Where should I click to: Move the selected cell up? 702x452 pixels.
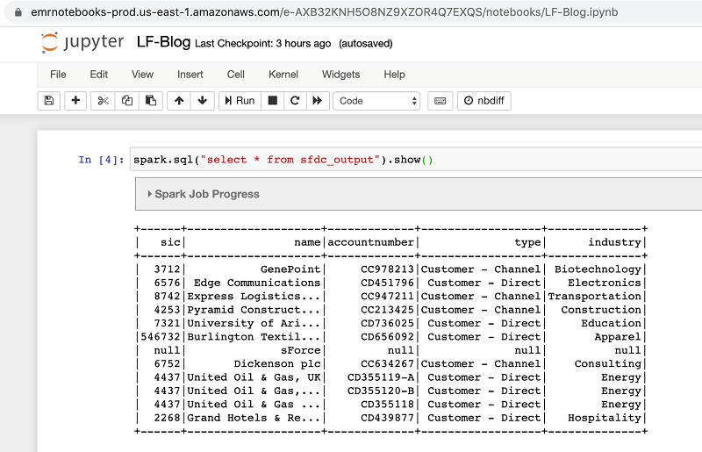[179, 101]
